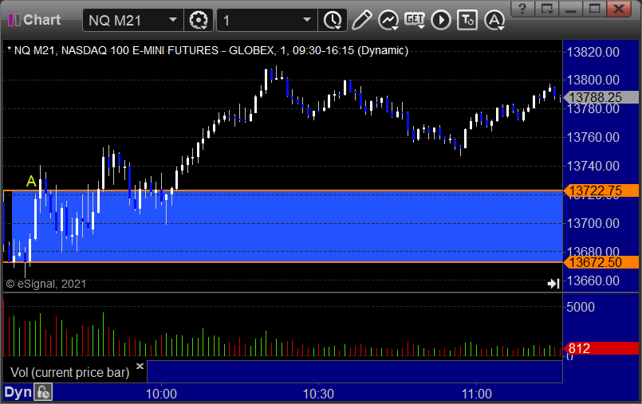Jump to latest bar arrow icon
This screenshot has width=642, height=404.
(x=553, y=284)
